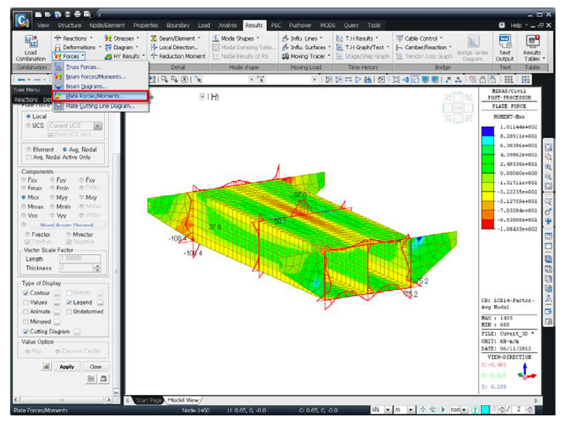This screenshot has height=422, width=568.
Task: Select Avg. Nodal radio option
Action: coord(64,150)
